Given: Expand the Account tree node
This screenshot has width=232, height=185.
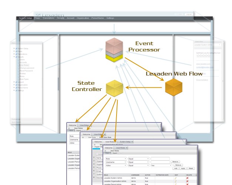Looking at the screenshot, I should coord(14,82).
